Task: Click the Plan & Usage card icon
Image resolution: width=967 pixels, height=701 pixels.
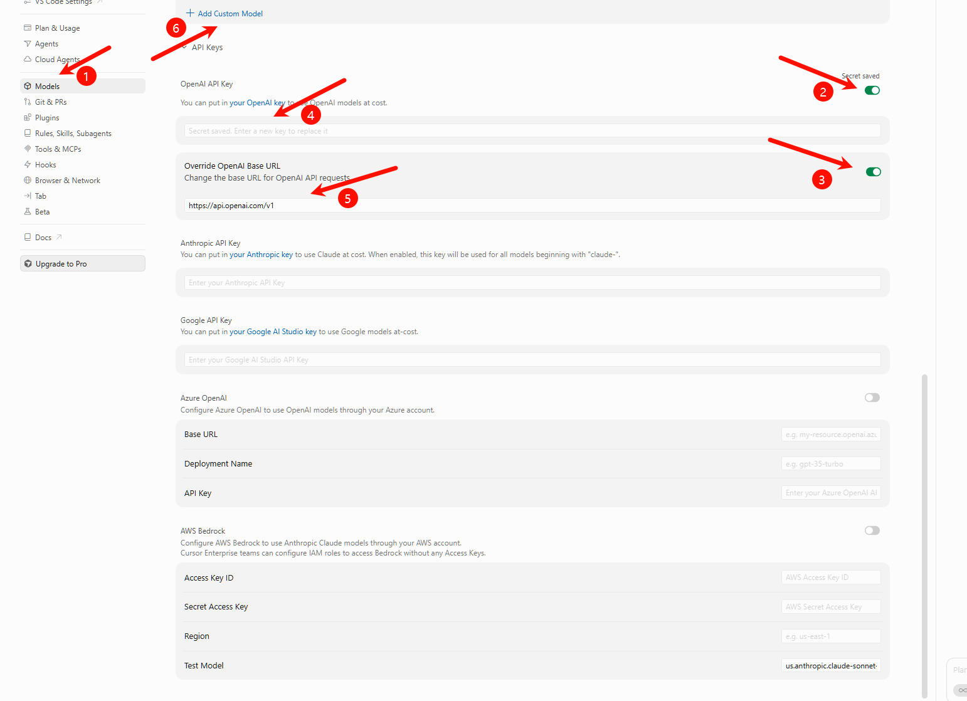Action: pos(28,28)
